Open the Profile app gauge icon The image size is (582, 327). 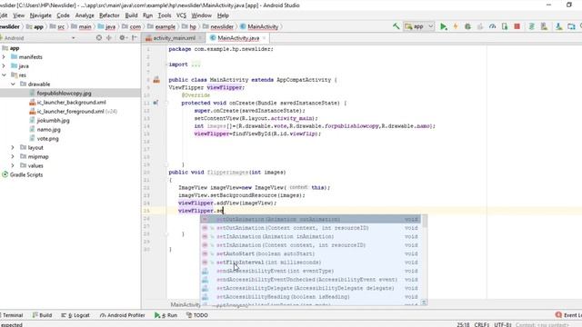(492, 26)
